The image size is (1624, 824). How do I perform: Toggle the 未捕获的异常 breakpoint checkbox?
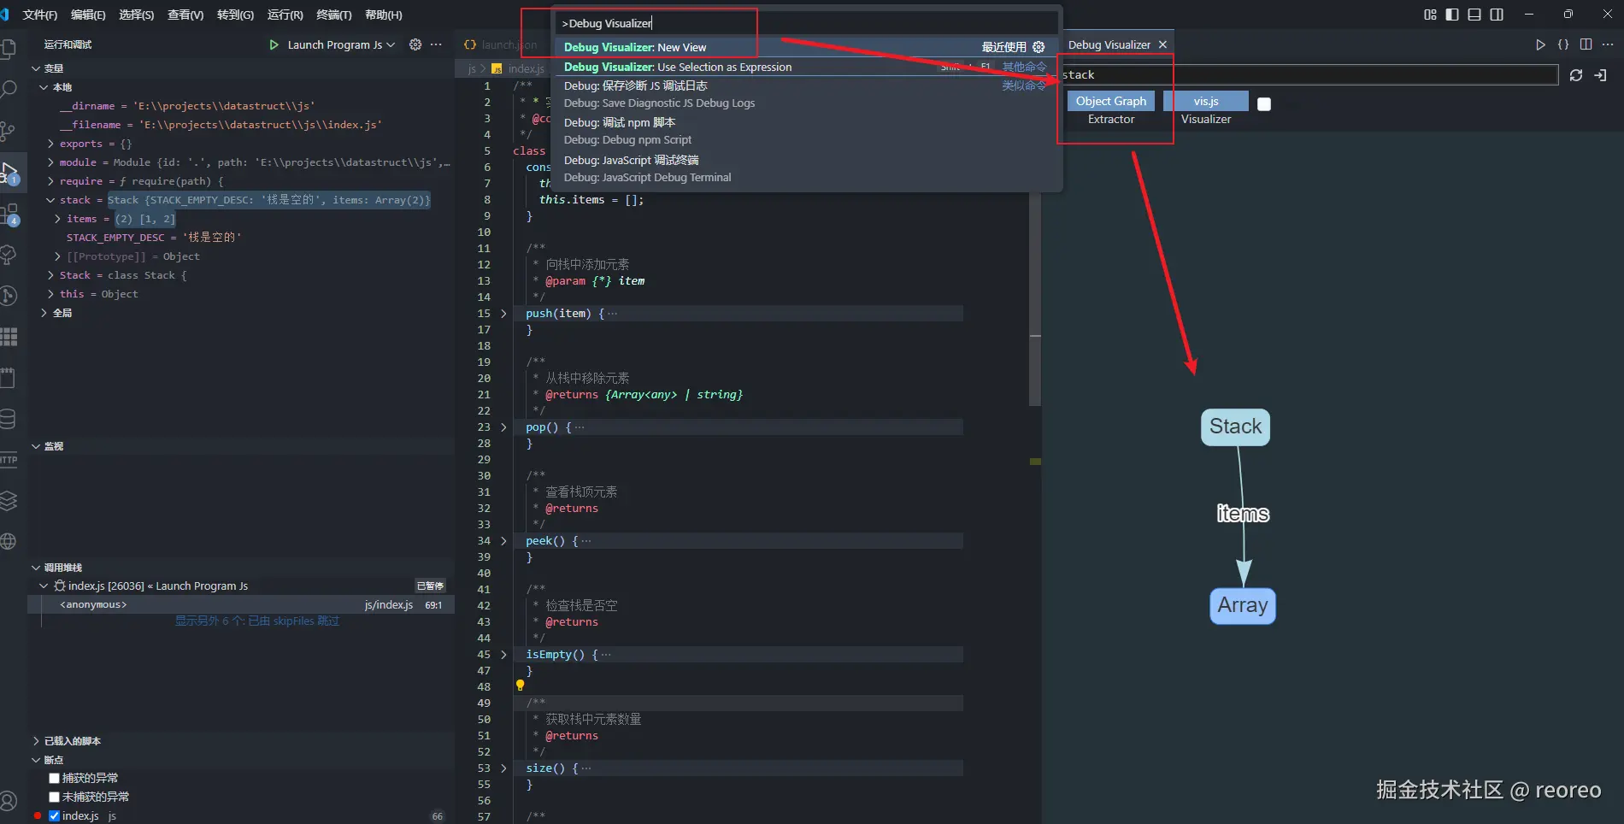[54, 797]
